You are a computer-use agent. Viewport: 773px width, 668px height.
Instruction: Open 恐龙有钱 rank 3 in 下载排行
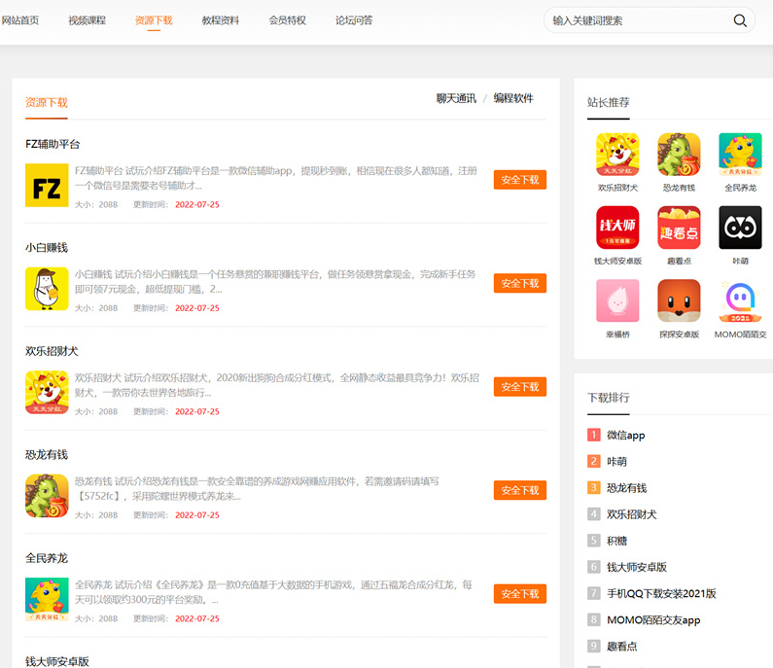tap(626, 488)
